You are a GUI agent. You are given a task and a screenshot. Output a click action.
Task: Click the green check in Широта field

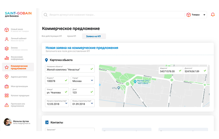[x=180, y=71]
